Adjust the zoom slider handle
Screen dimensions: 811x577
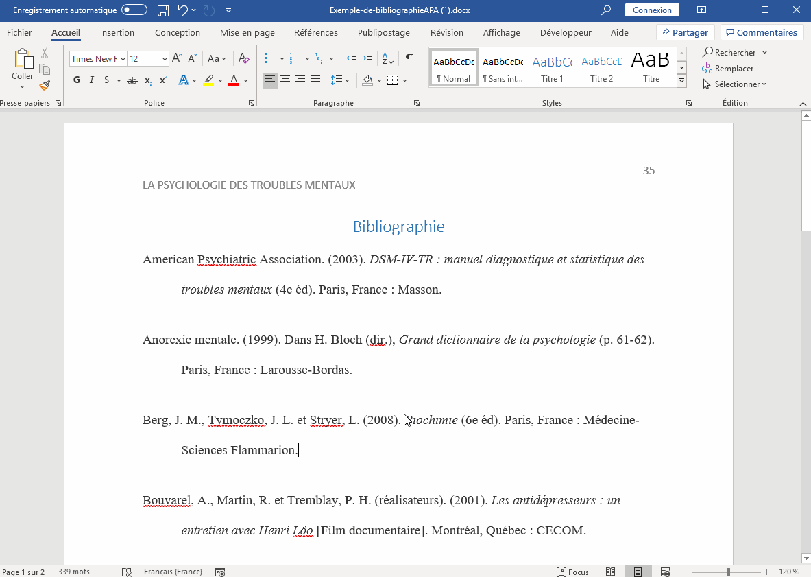[728, 572]
